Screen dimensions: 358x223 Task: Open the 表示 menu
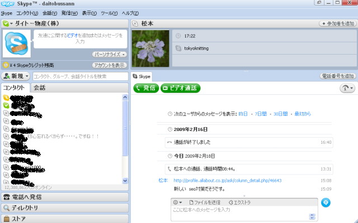(x=89, y=13)
